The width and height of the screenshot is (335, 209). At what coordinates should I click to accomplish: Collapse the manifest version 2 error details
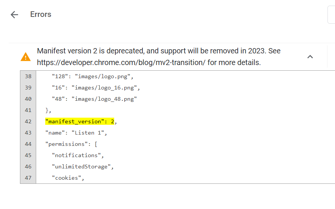310,57
